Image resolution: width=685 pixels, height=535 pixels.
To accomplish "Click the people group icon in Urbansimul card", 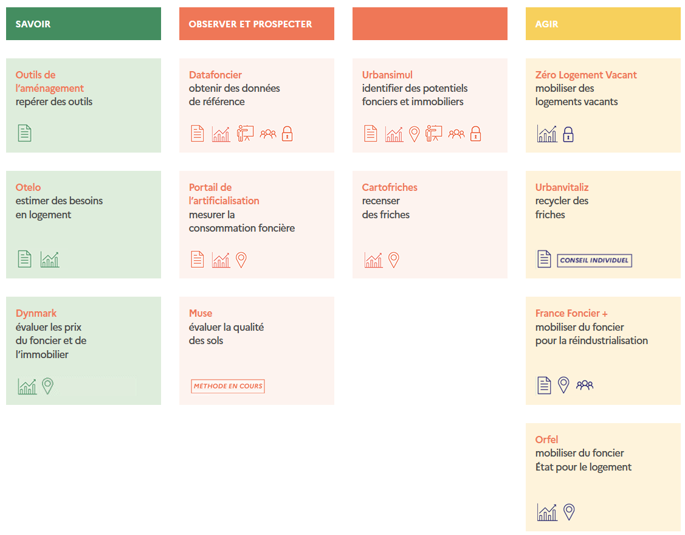I will point(456,134).
